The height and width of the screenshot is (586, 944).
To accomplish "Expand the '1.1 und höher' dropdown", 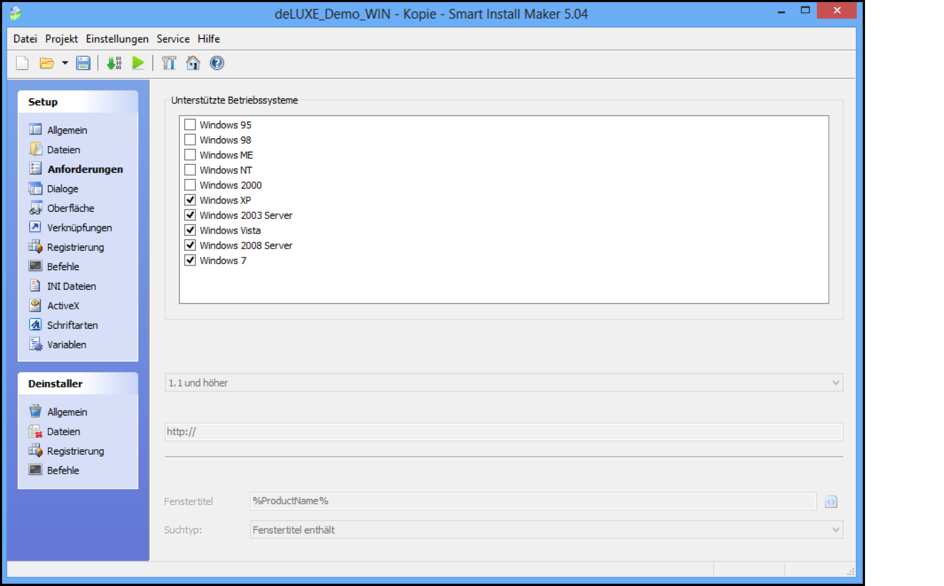I will [x=835, y=383].
